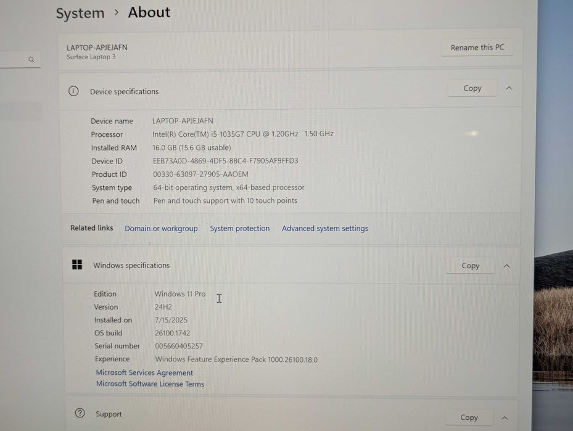Click the Device name value in specifications list

[x=183, y=121]
